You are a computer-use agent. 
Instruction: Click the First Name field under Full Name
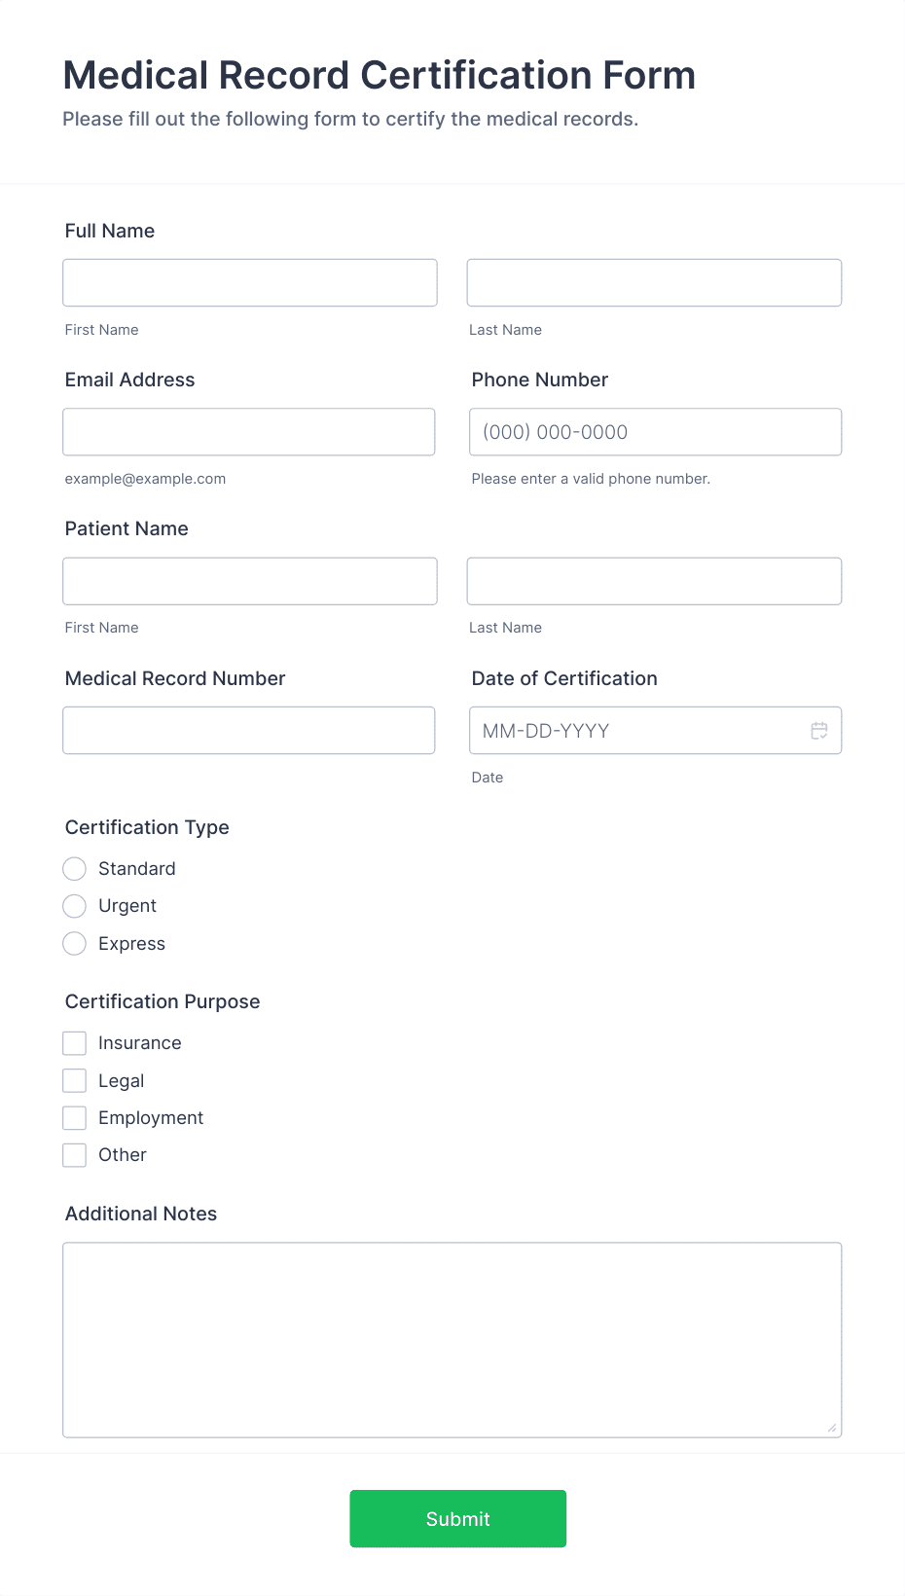tap(249, 282)
